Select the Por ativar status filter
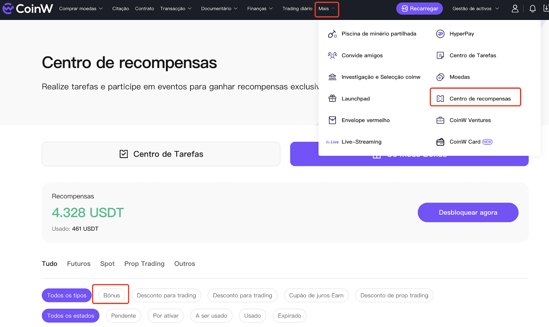Screen dimensions: 549x327 (x=166, y=316)
